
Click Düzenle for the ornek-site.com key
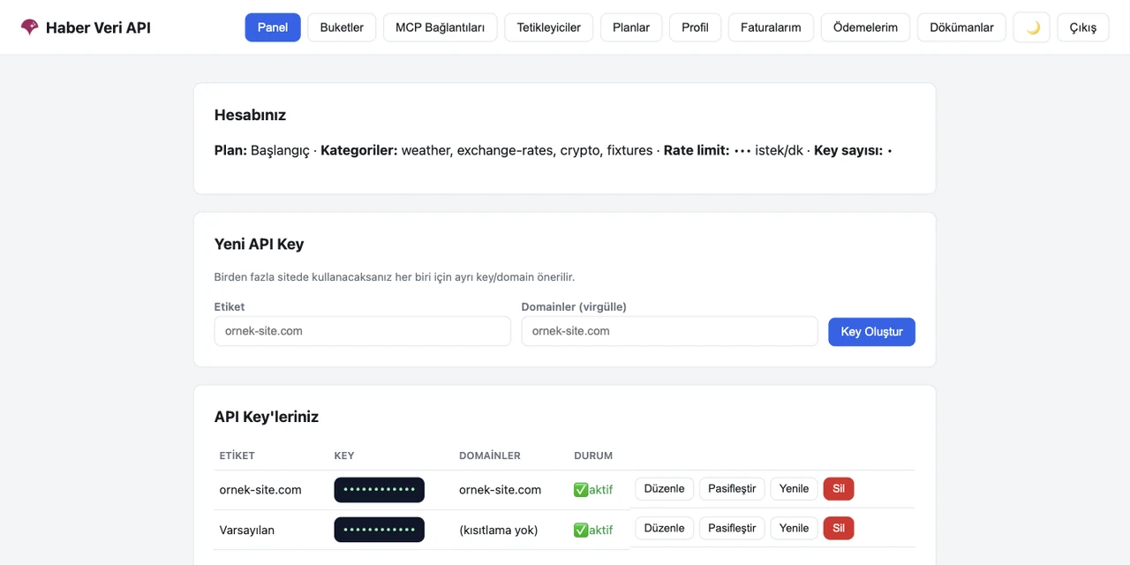pyautogui.click(x=665, y=489)
